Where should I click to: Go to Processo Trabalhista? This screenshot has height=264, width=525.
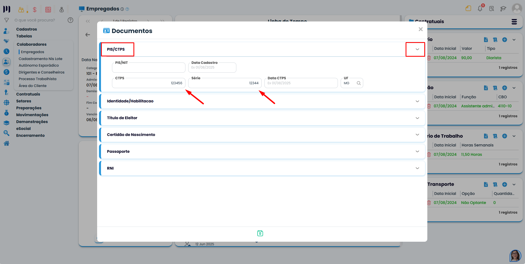pos(37,79)
